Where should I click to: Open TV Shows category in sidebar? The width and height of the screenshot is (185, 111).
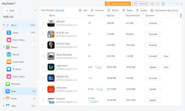click(x=20, y=69)
